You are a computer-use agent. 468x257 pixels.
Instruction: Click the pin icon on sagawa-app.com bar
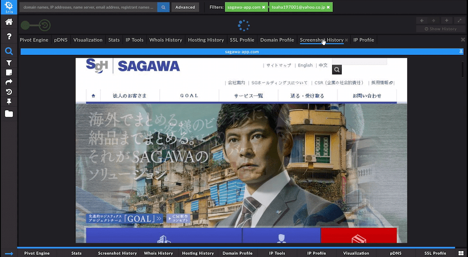(461, 51)
